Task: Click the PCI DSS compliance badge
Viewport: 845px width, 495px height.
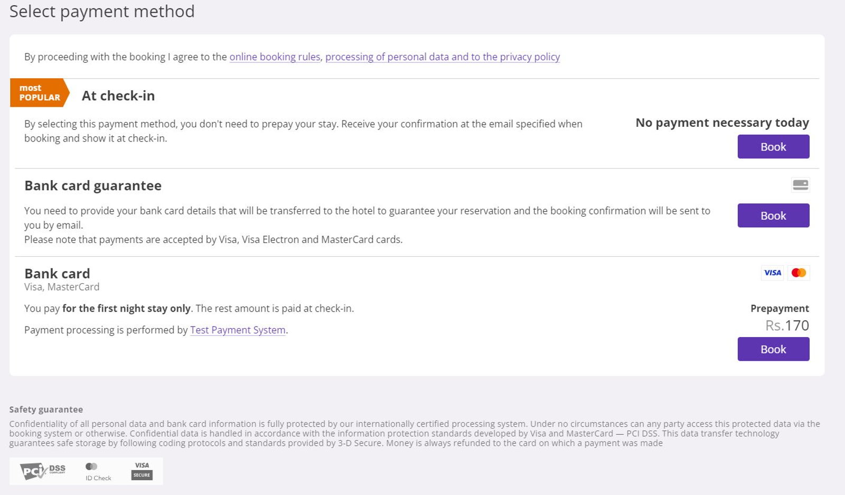Action: pos(43,471)
